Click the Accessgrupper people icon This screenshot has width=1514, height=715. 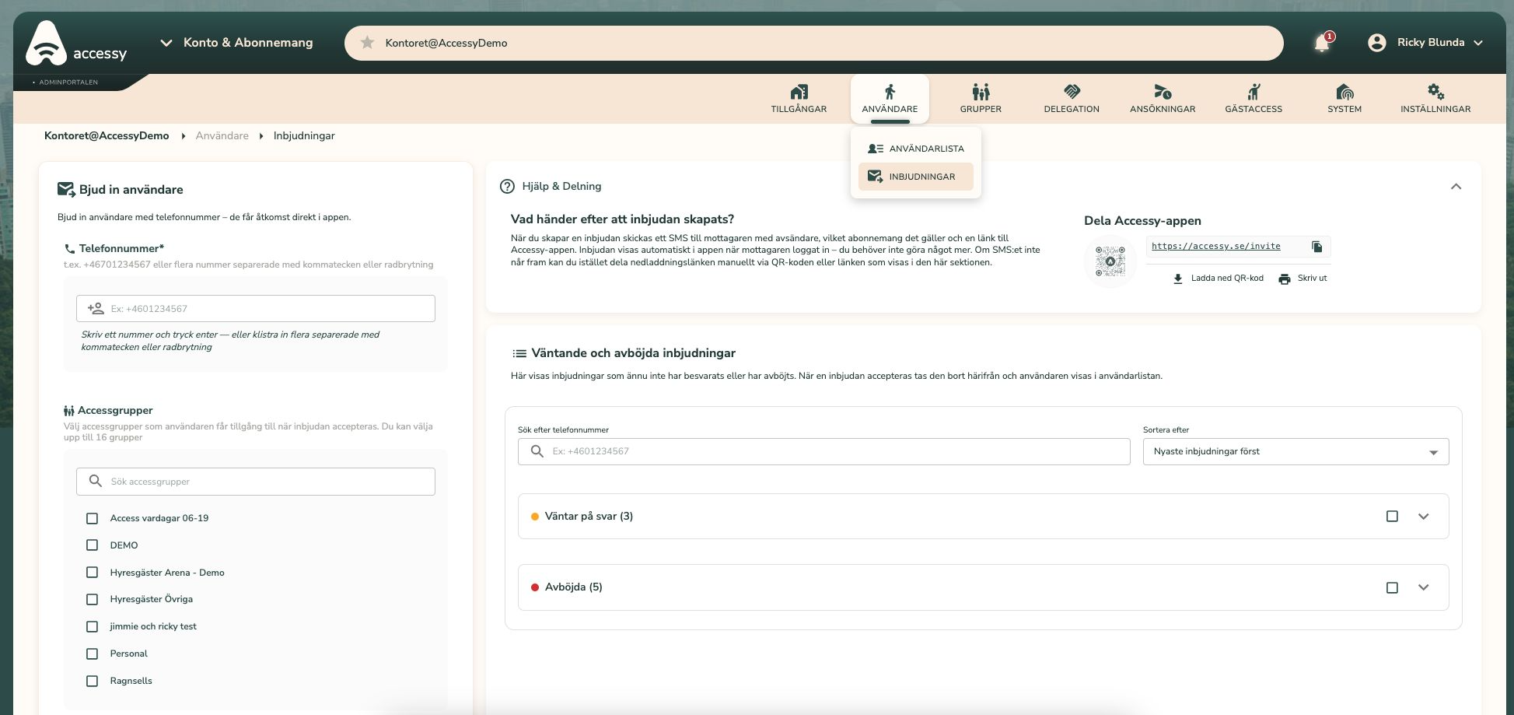[x=69, y=411]
